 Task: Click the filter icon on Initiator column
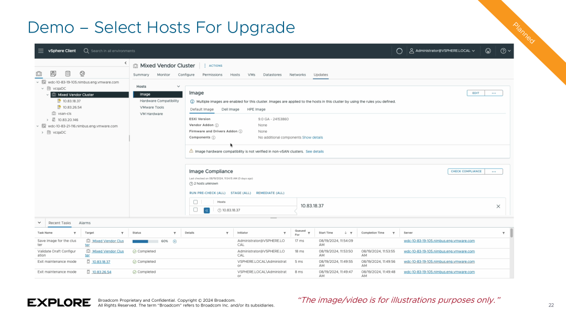[x=285, y=233]
